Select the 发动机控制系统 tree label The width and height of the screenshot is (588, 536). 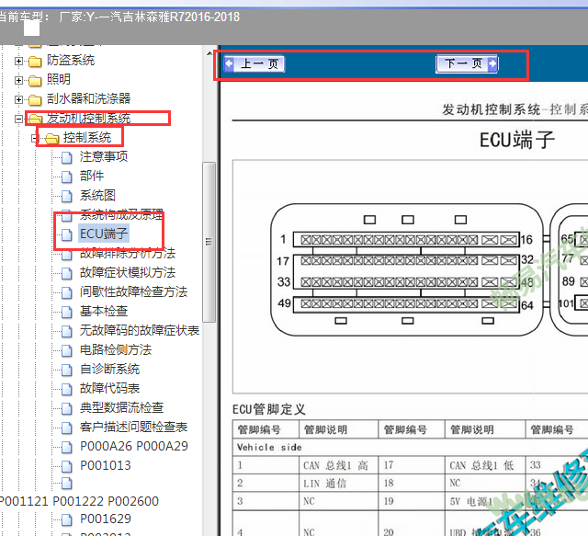(88, 119)
